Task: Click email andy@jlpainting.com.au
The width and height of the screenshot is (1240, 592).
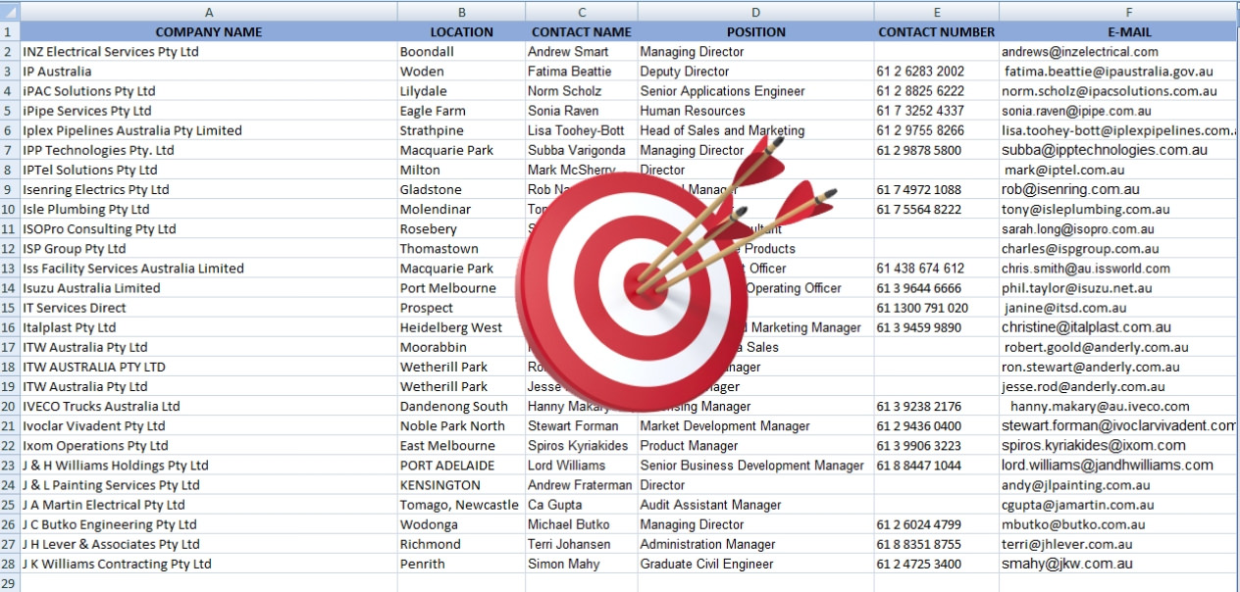Action: pos(1119,485)
